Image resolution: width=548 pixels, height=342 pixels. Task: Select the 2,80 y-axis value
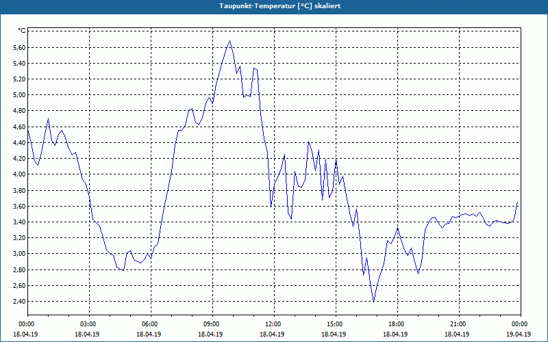pos(18,269)
